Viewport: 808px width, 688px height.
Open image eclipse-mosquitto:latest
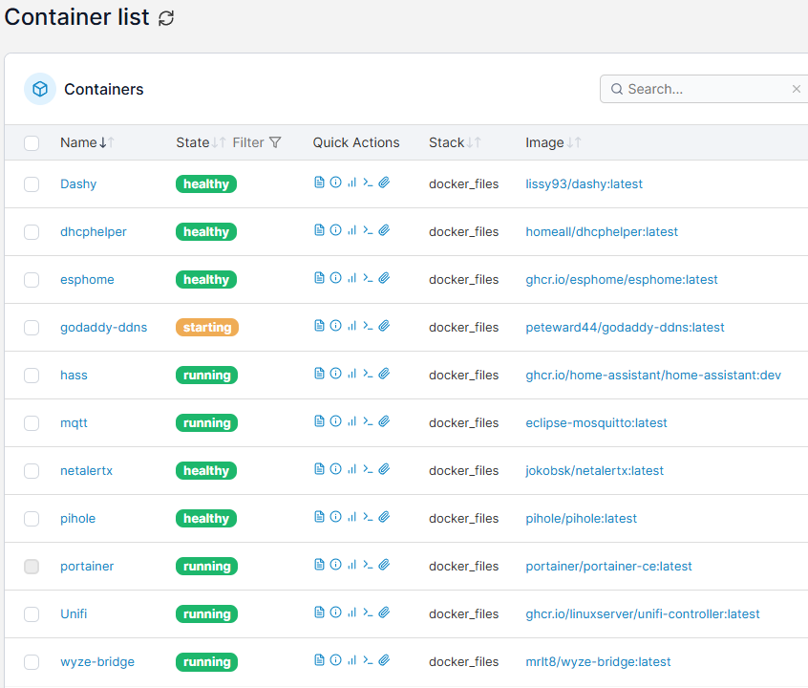[x=596, y=423]
